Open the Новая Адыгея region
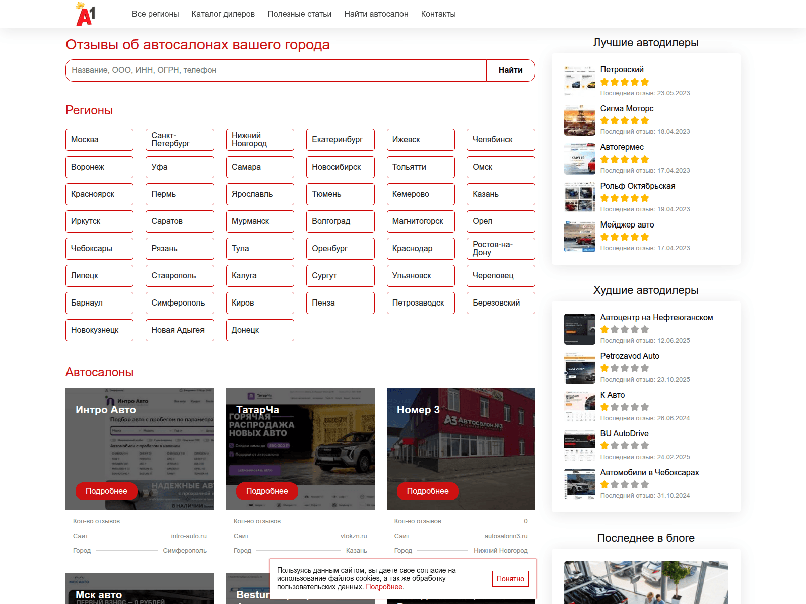Viewport: 806px width, 604px height. tap(180, 330)
